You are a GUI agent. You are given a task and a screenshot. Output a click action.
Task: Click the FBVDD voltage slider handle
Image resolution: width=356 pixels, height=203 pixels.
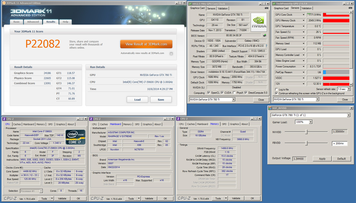pos(306,143)
